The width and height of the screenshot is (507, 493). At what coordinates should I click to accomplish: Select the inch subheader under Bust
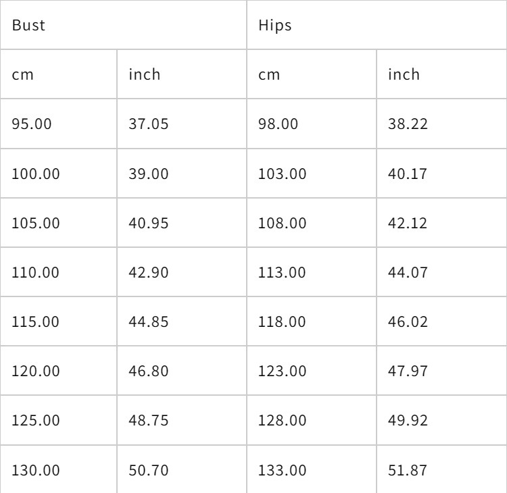[x=145, y=74]
